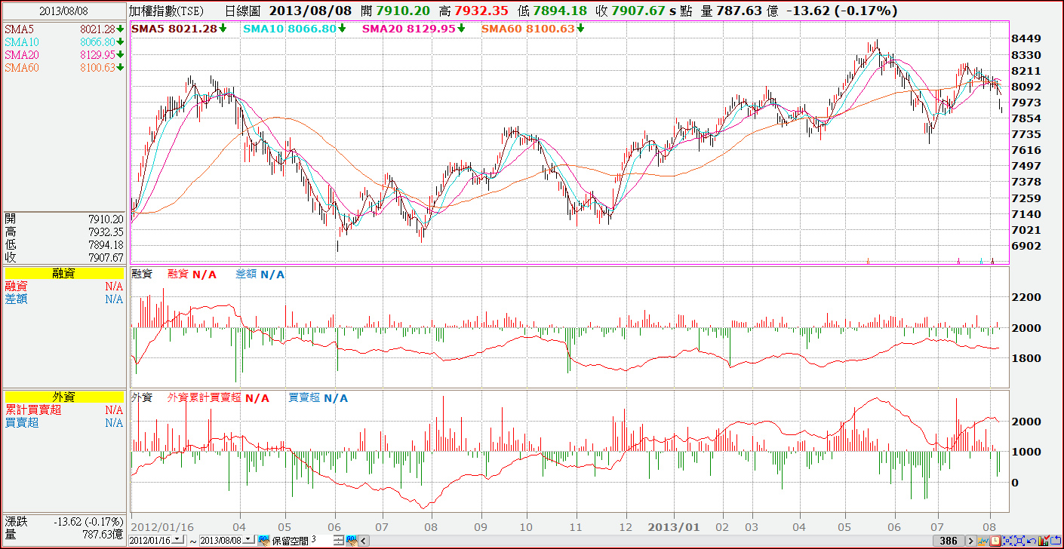Click the 386 bar count button
This screenshot has width=1064, height=549.
pyautogui.click(x=949, y=541)
